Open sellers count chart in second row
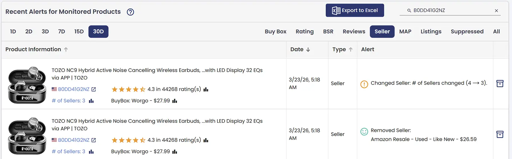Viewport: 512px width, 159px height. click(91, 152)
